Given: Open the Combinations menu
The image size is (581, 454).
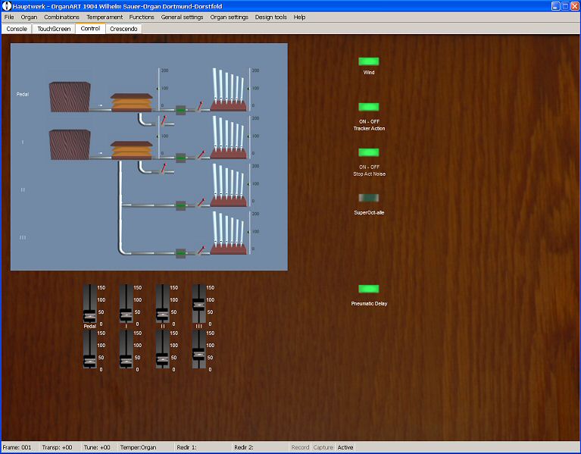Looking at the screenshot, I should coord(61,17).
